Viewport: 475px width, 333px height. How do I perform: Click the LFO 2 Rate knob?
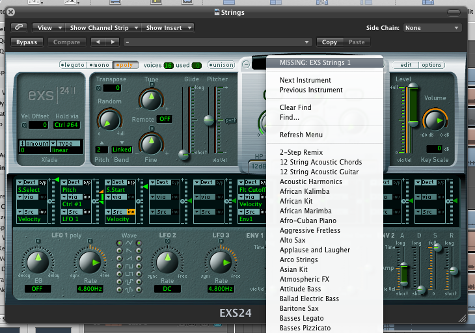[167, 262]
